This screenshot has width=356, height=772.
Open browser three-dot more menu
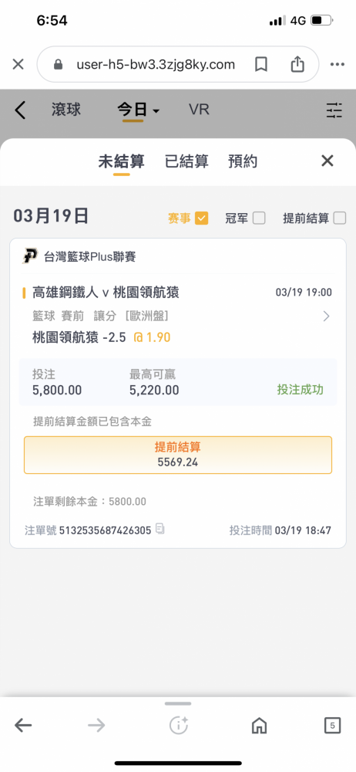[x=338, y=65]
